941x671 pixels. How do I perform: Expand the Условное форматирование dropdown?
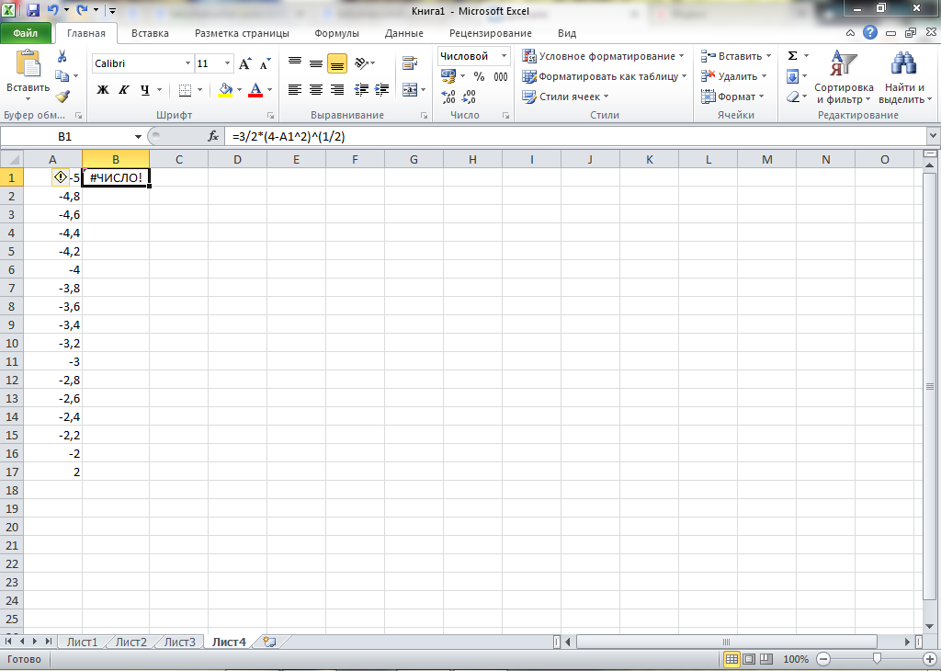(x=603, y=56)
